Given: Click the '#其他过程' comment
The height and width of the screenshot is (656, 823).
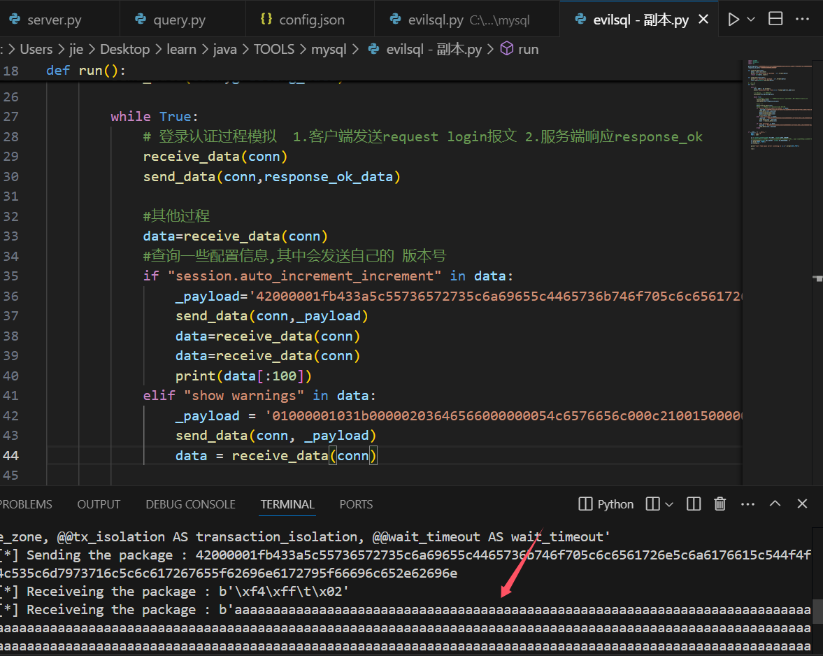Looking at the screenshot, I should [176, 215].
